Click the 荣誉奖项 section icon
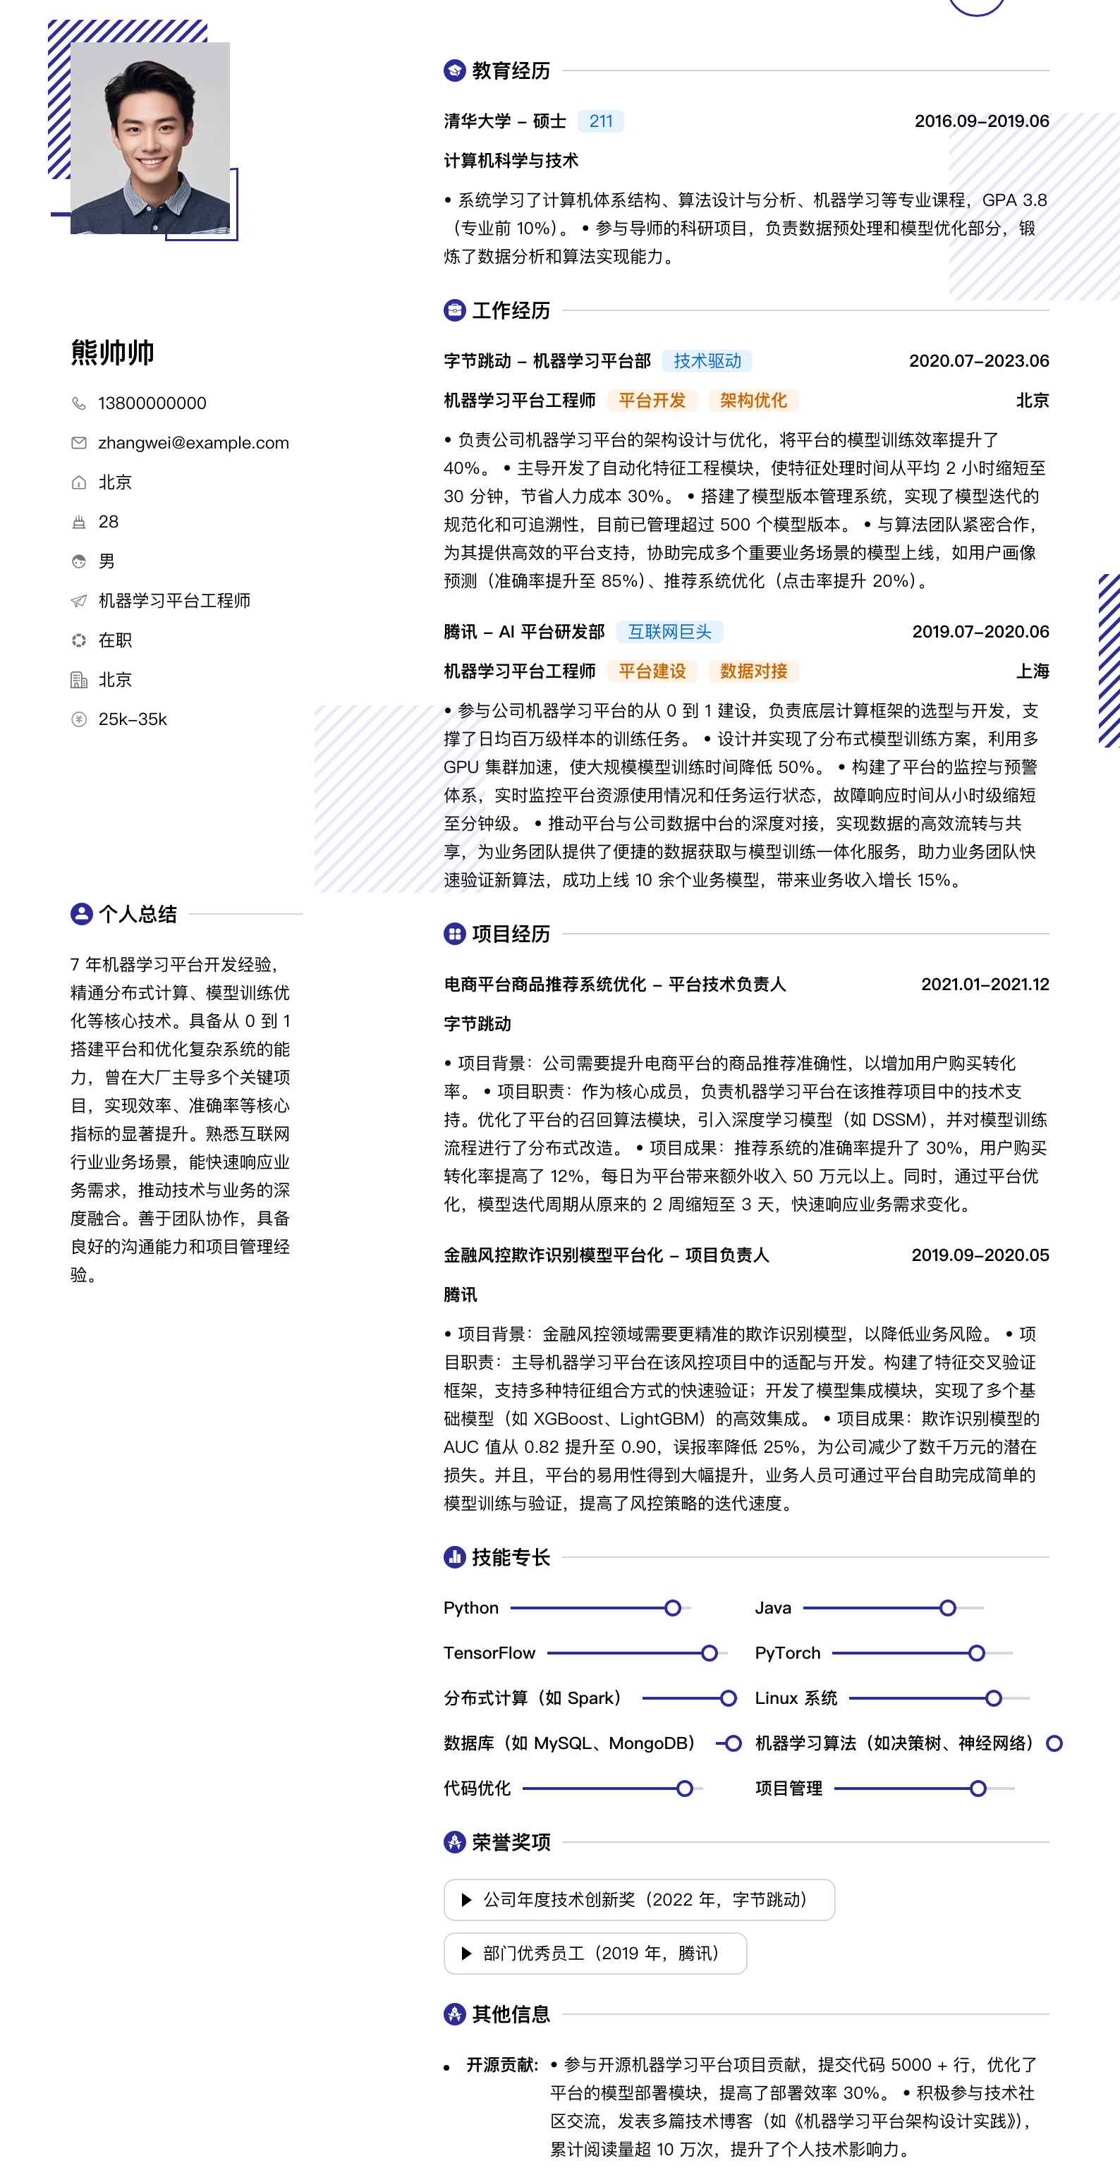Screen dimensions: 1120x2175 tap(454, 1841)
